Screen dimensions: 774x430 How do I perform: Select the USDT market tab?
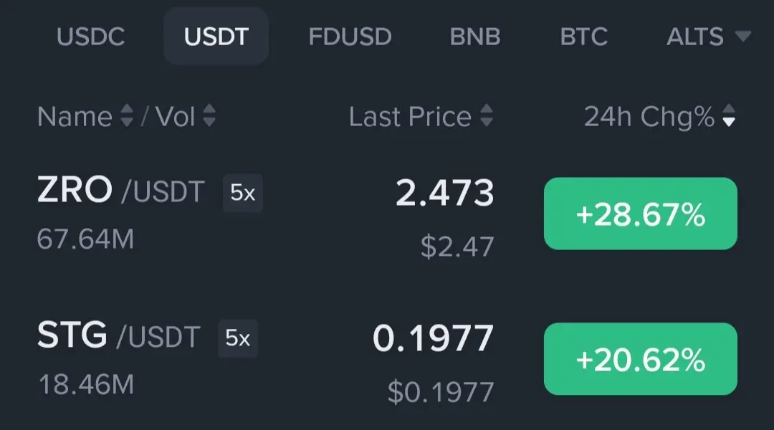[x=216, y=37]
